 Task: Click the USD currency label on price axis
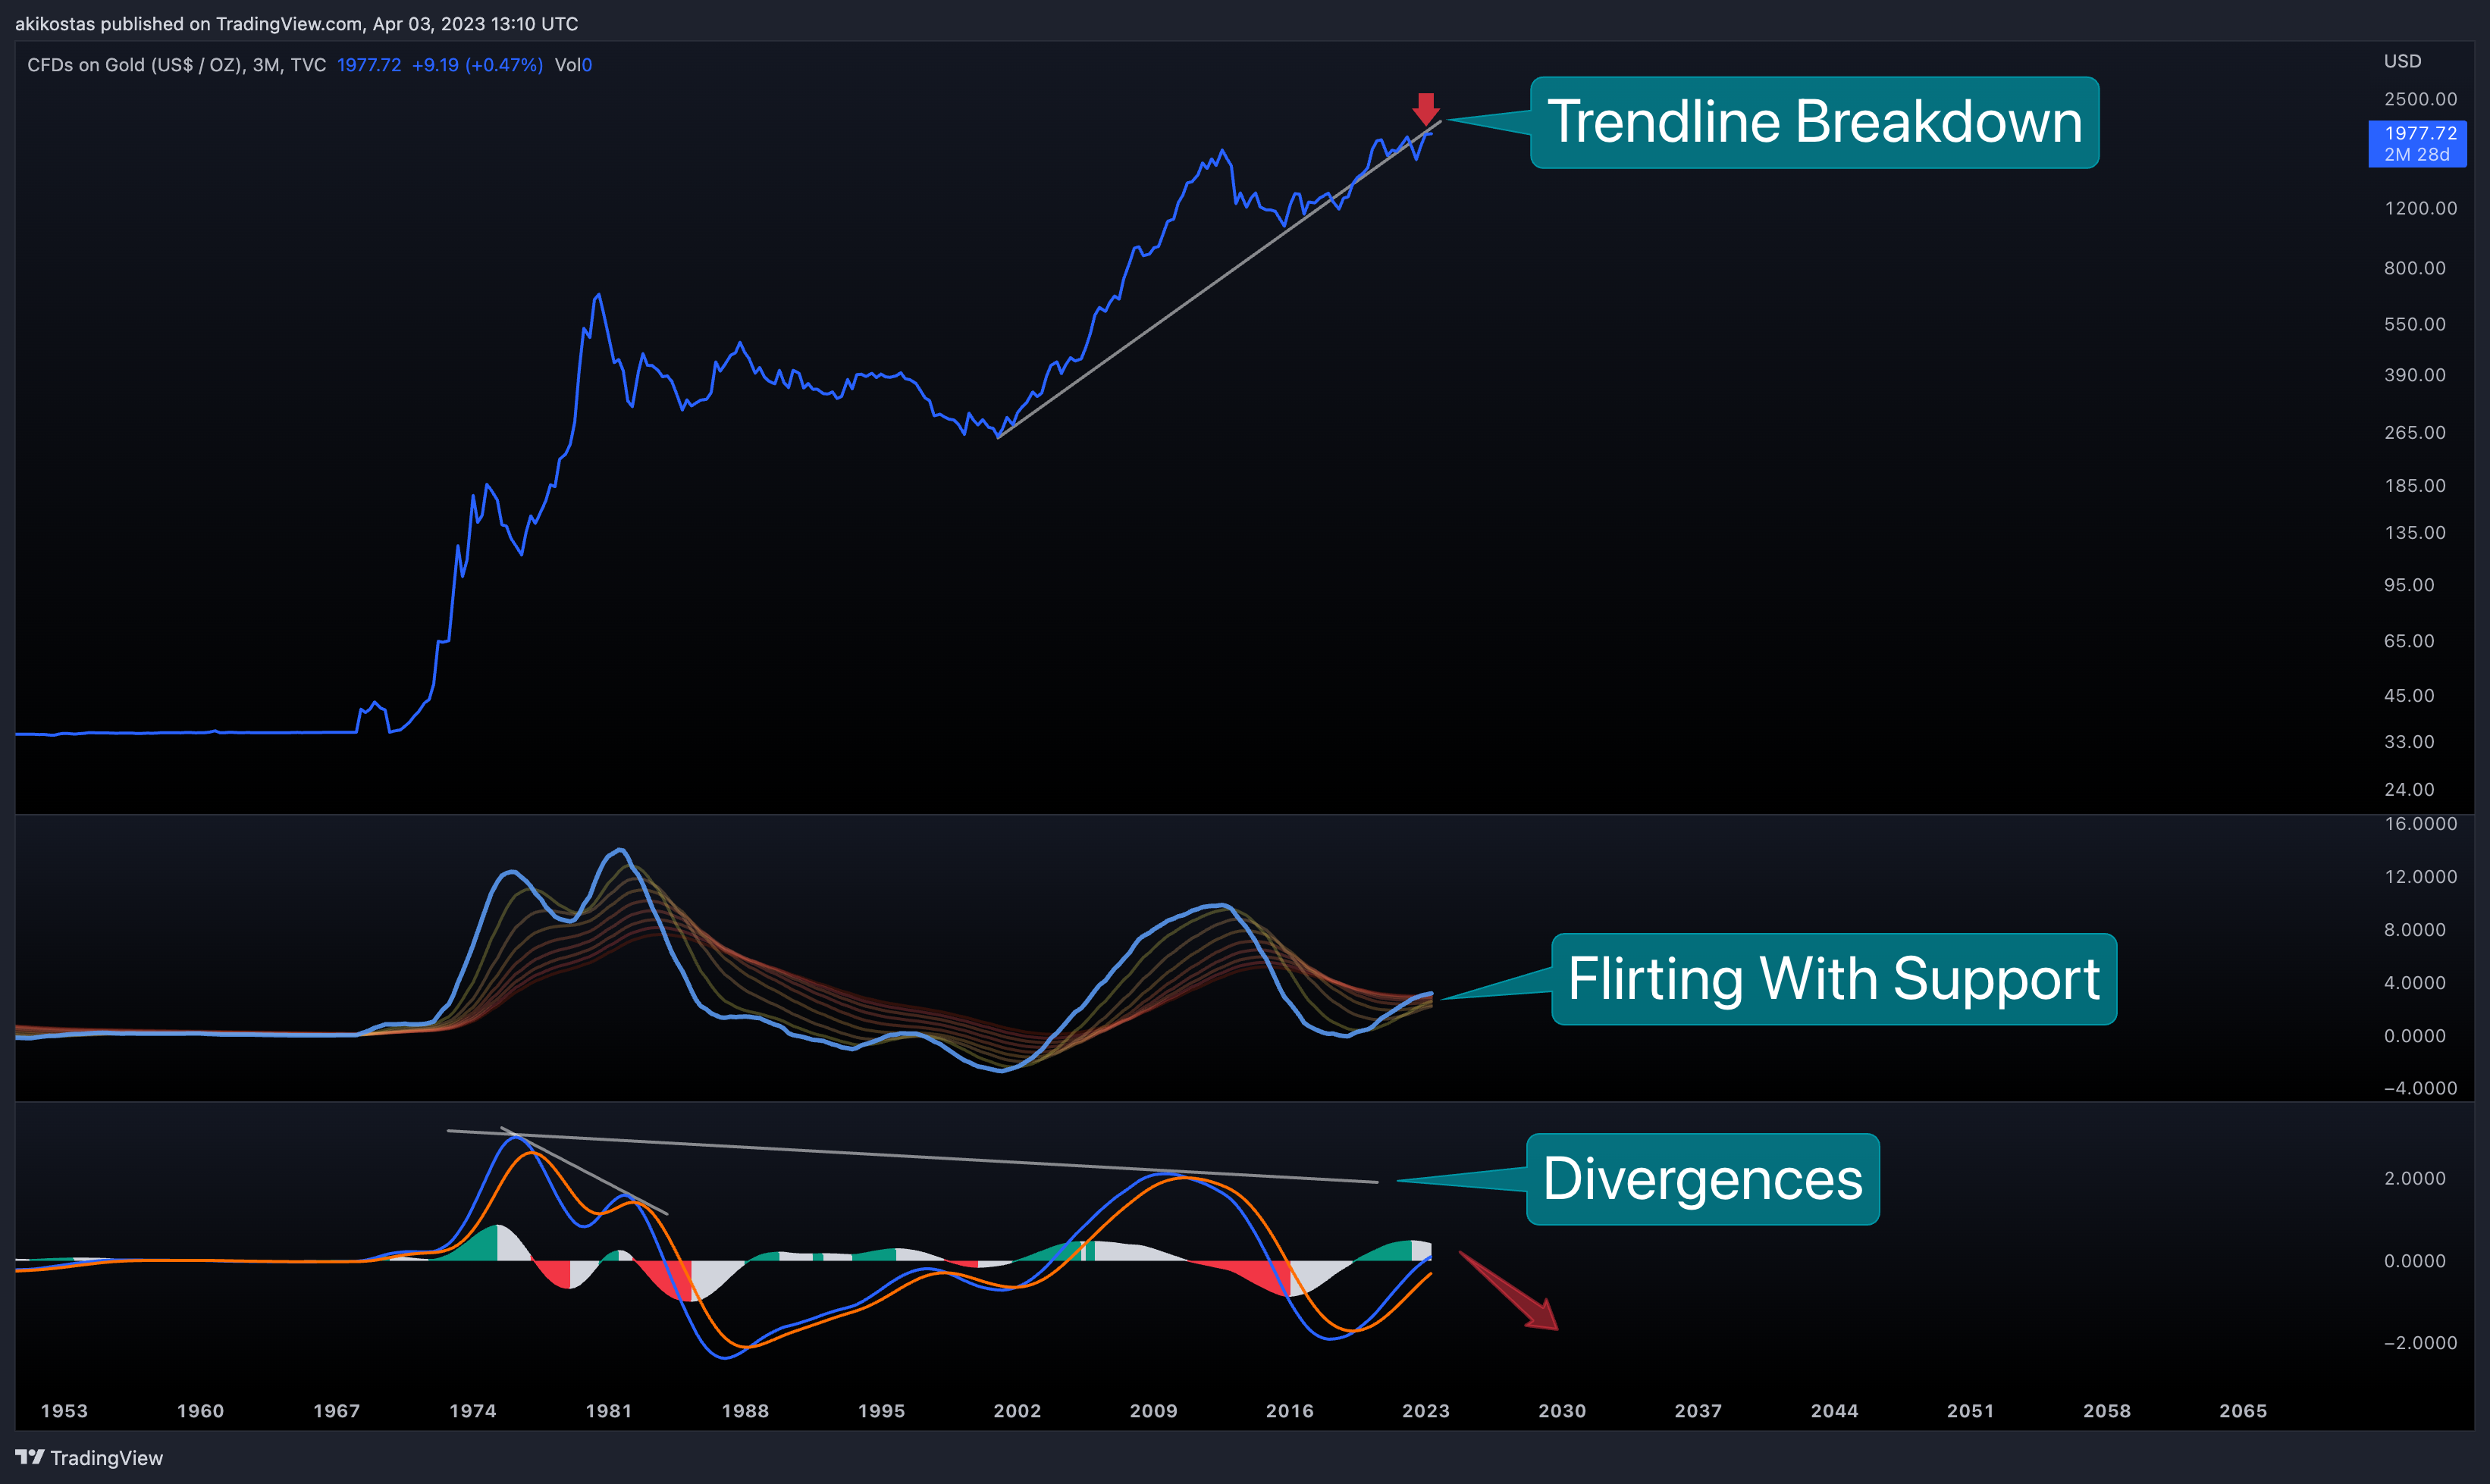coord(2402,61)
